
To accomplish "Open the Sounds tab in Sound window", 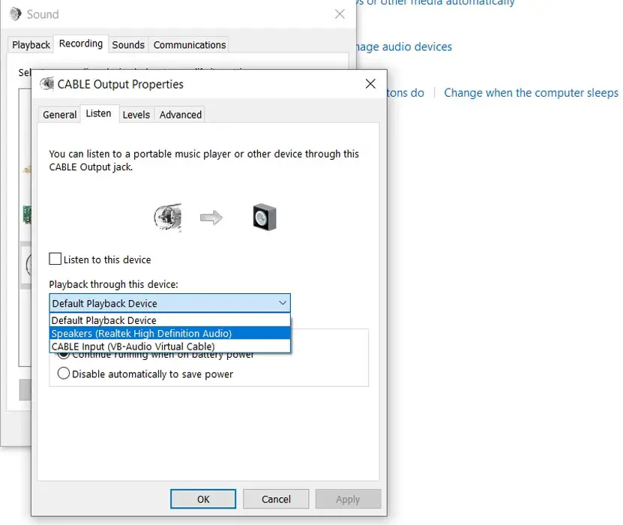I will pos(128,45).
